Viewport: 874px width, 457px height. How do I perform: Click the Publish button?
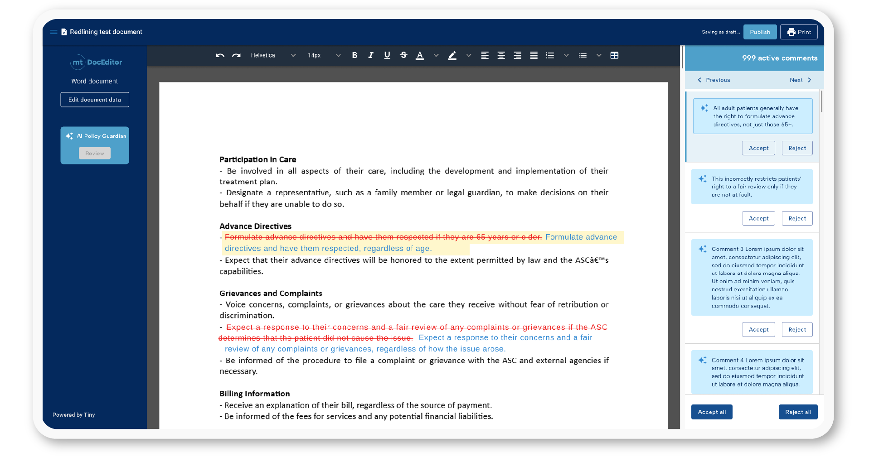tap(760, 32)
